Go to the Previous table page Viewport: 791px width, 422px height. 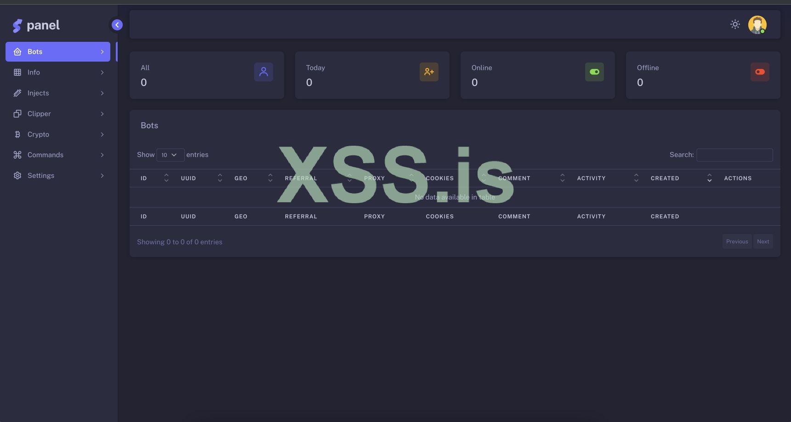coord(737,241)
